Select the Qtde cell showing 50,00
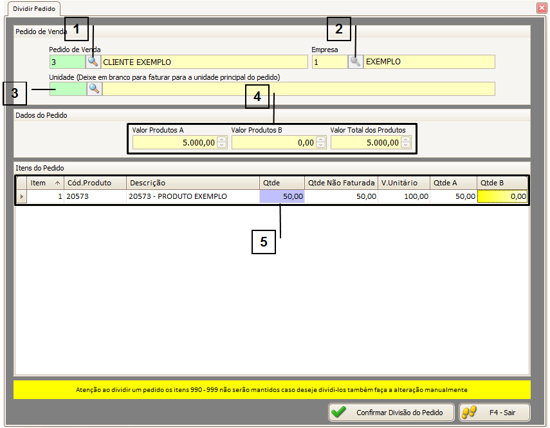This screenshot has width=550, height=428. click(282, 197)
